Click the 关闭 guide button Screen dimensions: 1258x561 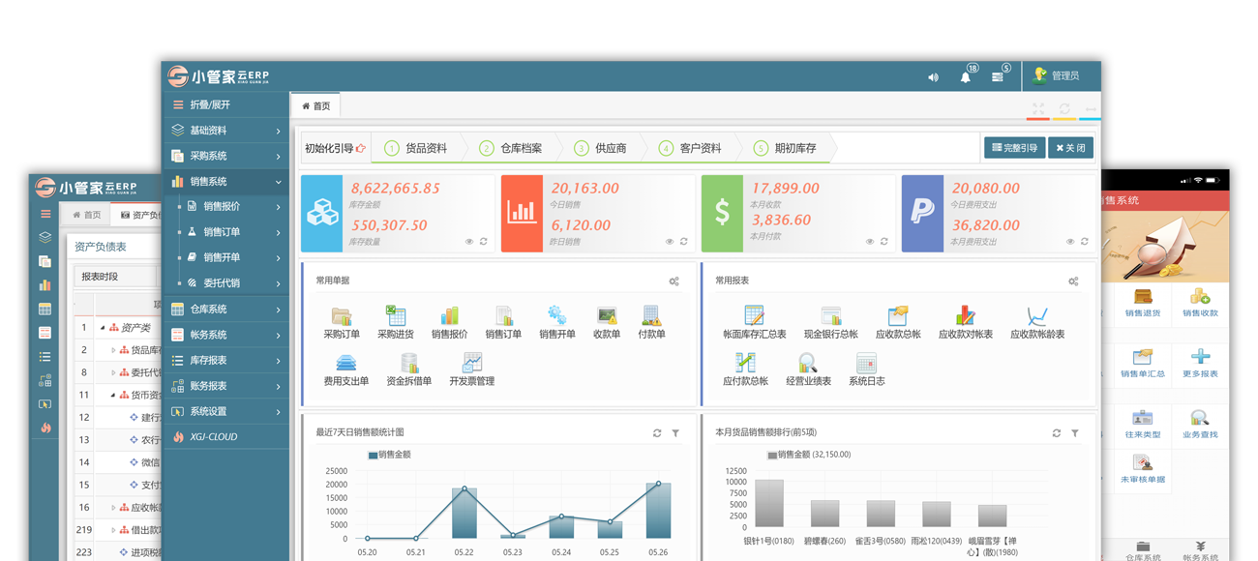coord(1071,148)
